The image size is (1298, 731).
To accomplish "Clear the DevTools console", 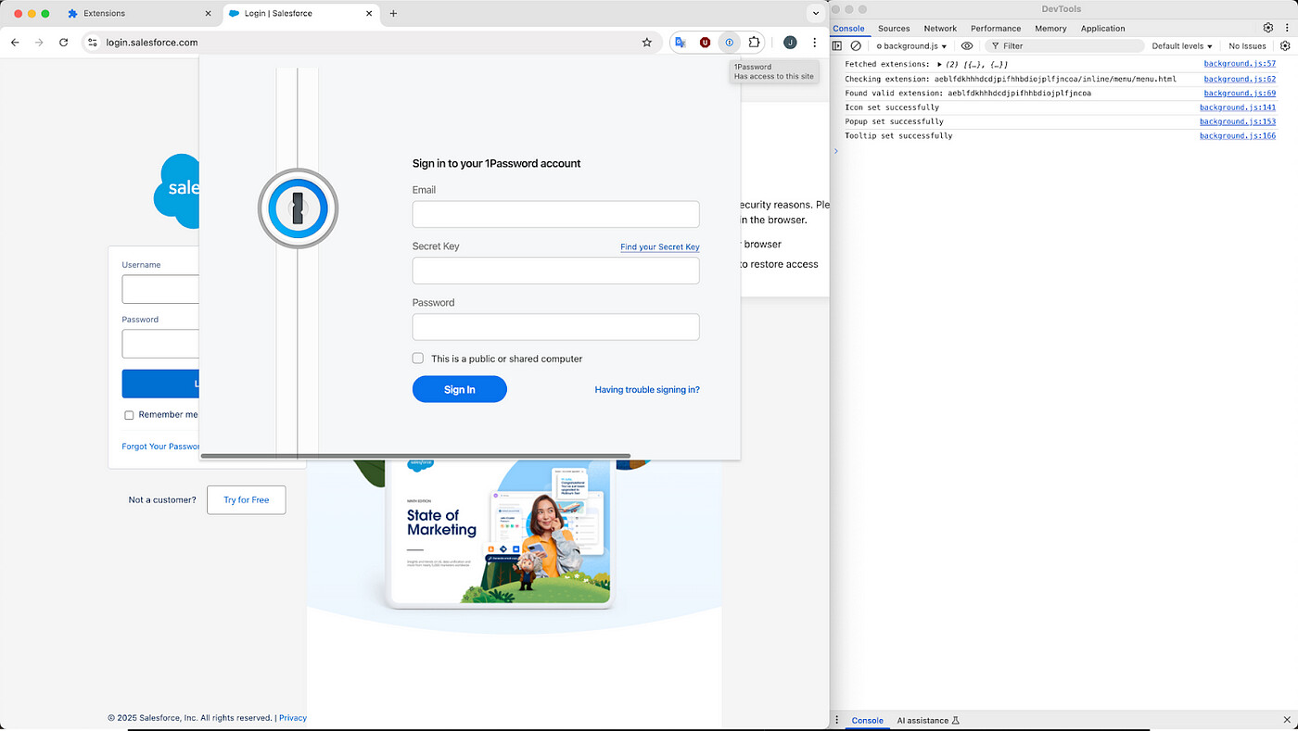I will click(856, 45).
